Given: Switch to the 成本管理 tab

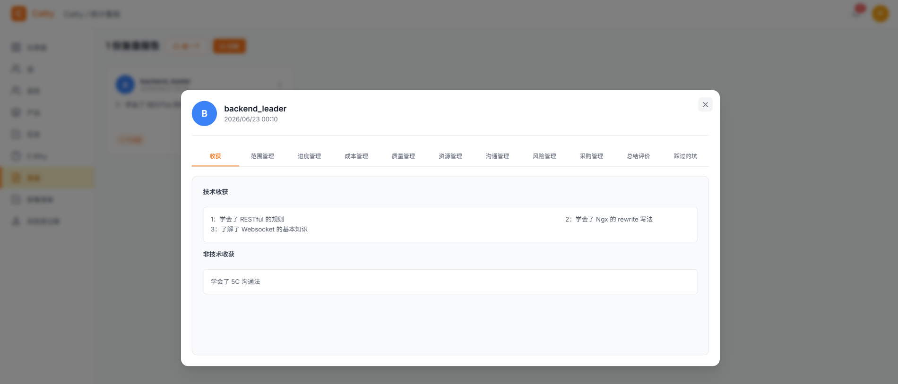Looking at the screenshot, I should 356,156.
